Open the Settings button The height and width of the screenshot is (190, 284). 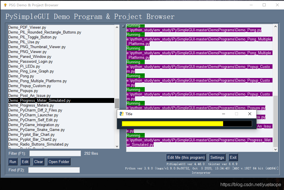217,157
